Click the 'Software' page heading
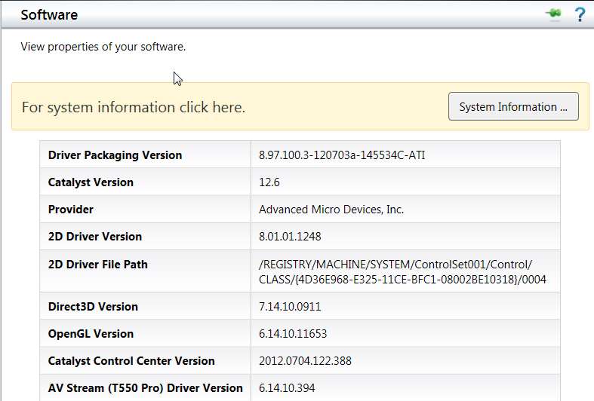The height and width of the screenshot is (401, 594). point(49,15)
